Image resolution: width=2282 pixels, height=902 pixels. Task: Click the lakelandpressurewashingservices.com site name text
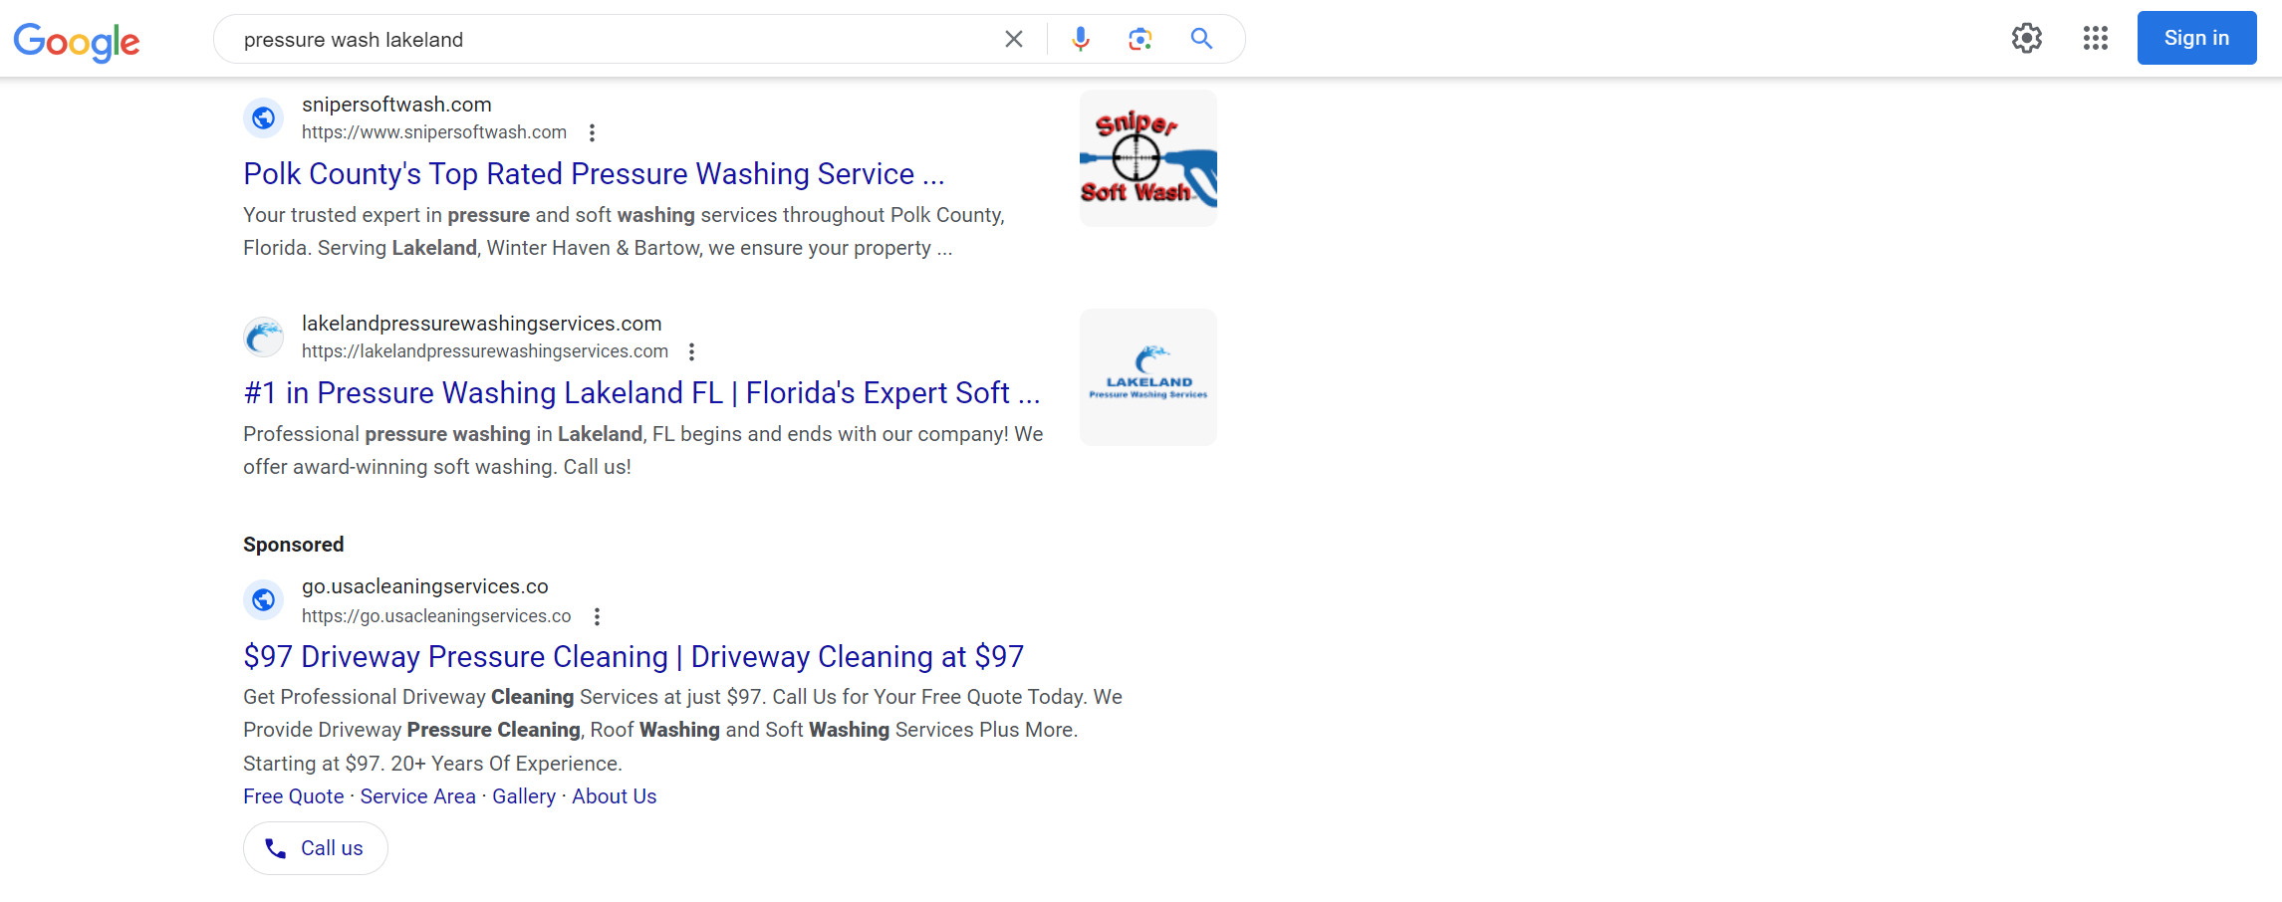(x=482, y=324)
